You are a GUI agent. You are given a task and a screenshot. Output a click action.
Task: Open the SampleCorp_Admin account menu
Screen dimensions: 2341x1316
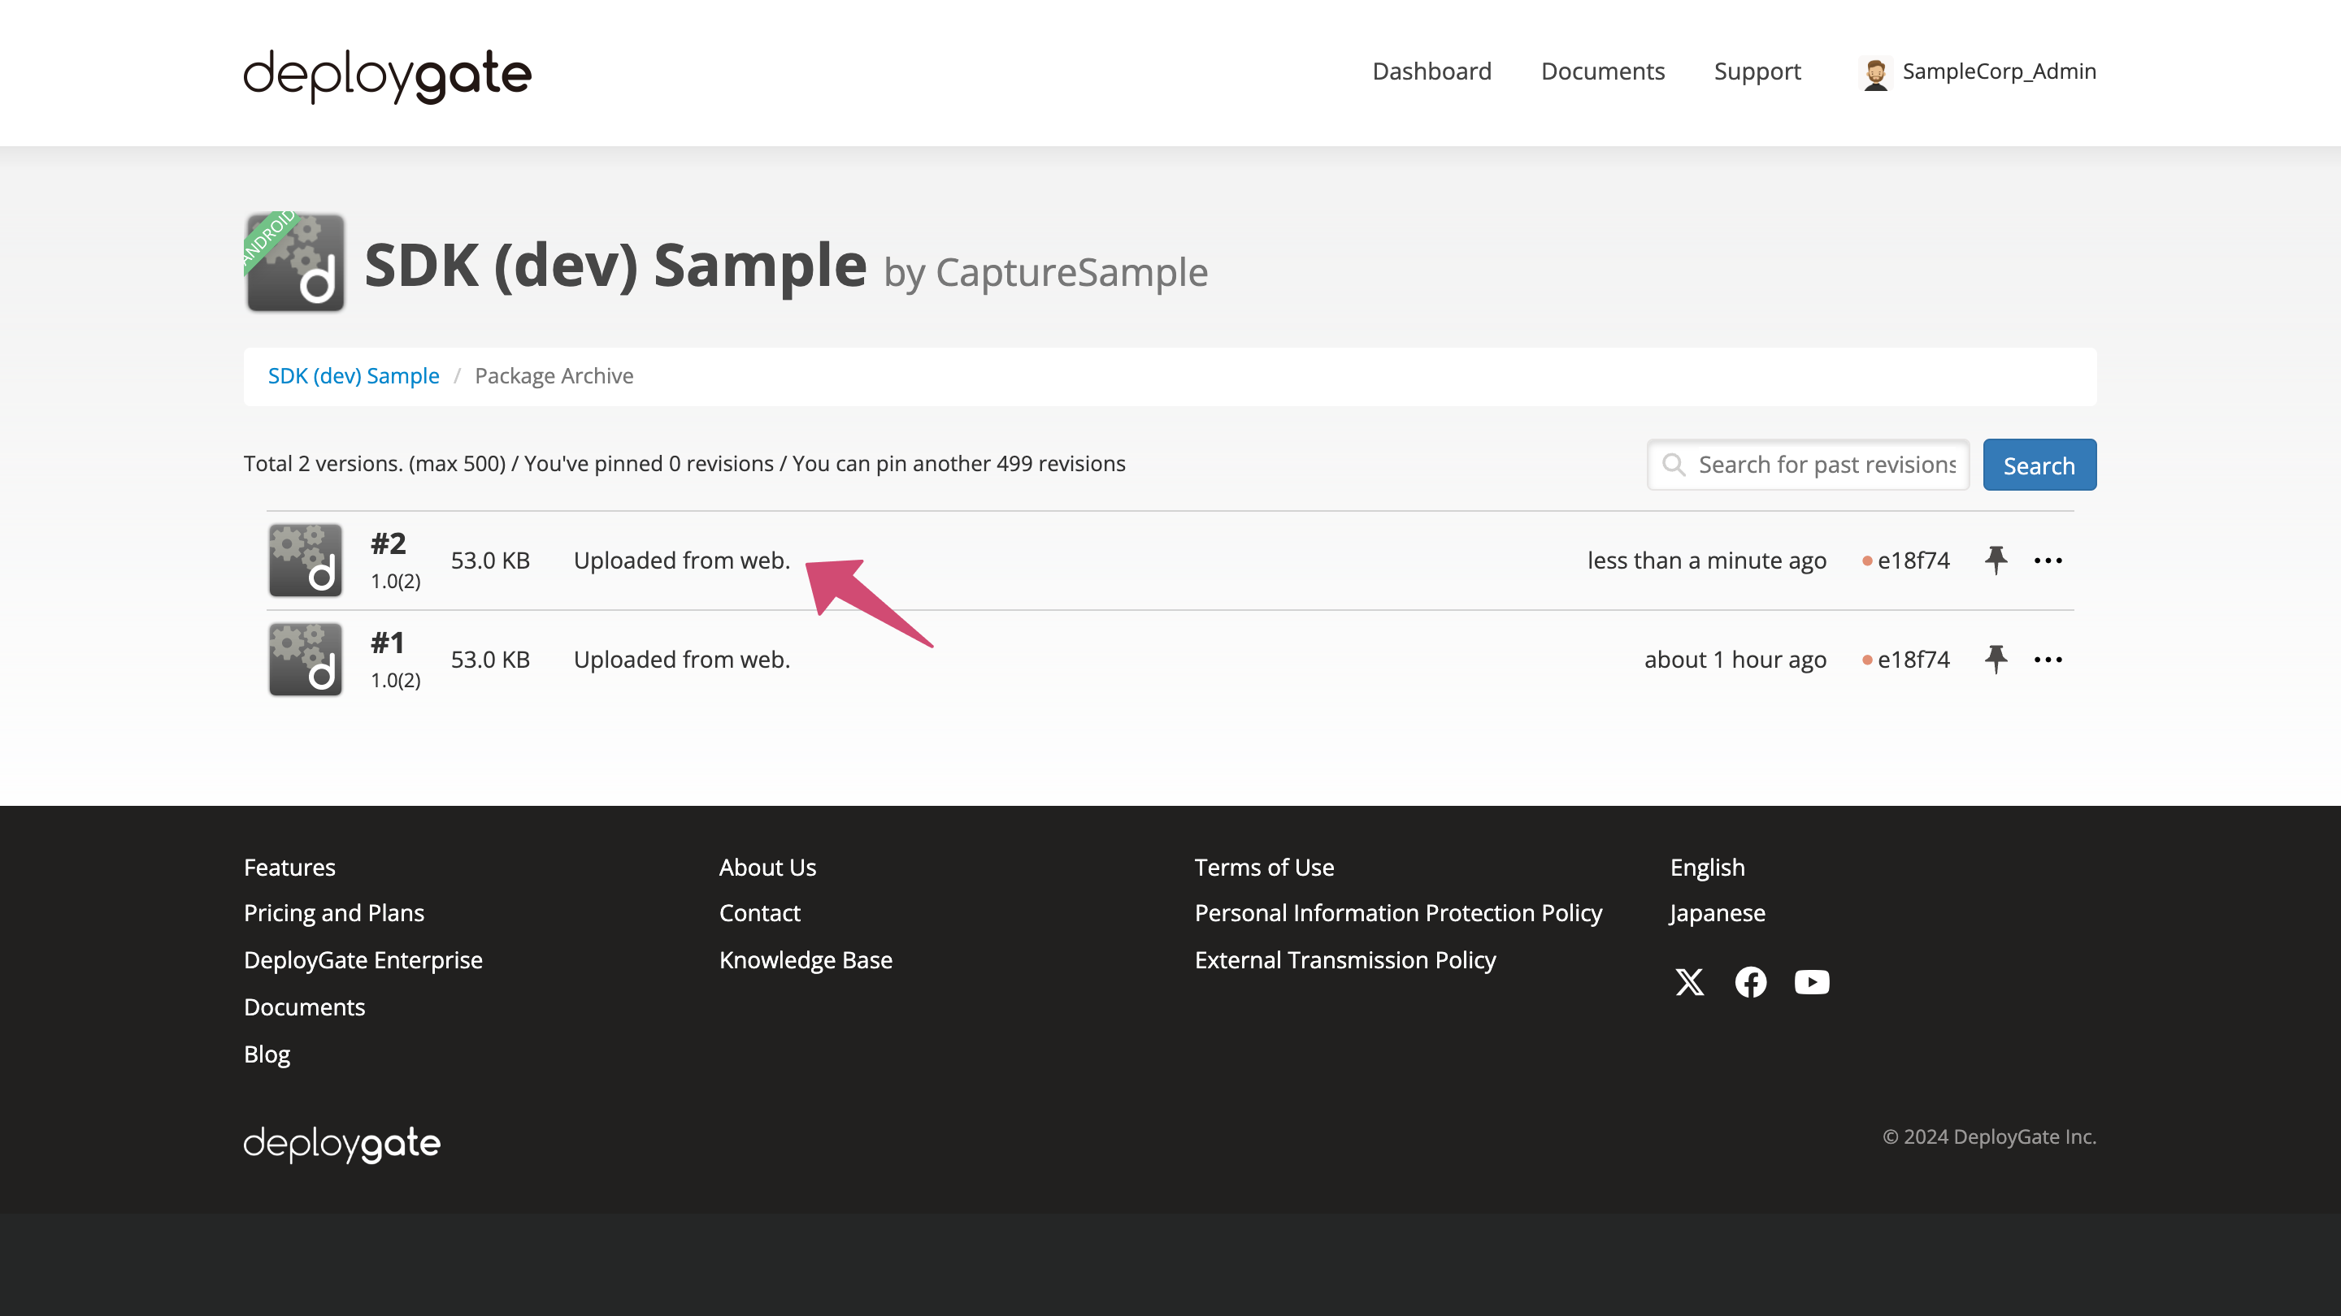1999,71
